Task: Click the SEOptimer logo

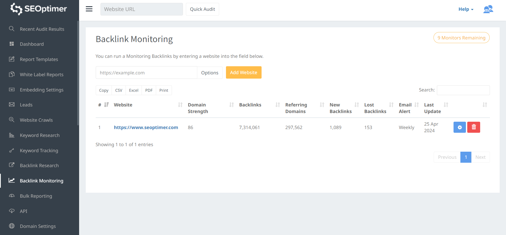Action: (39, 9)
